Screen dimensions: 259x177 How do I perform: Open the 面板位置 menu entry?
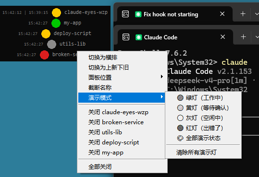coord(122,78)
